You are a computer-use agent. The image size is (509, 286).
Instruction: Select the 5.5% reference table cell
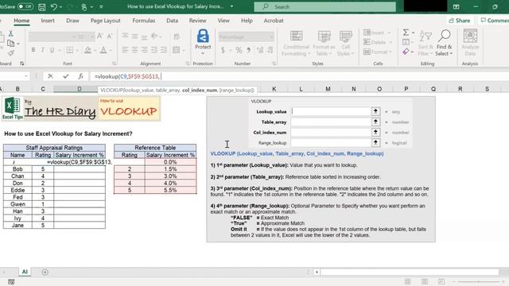pyautogui.click(x=170, y=190)
